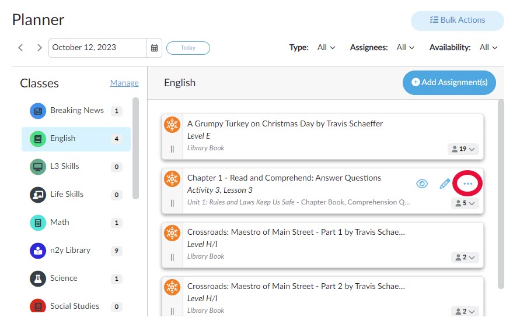This screenshot has width=513, height=328.
Task: Expand 2 assignees on Crossroads Part 1
Action: pos(465,258)
